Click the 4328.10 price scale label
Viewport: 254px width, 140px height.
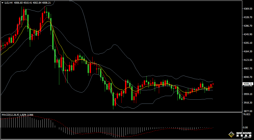pos(248,17)
